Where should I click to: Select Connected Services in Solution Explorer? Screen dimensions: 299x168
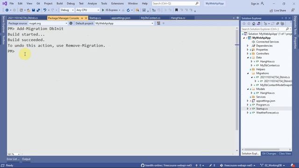[x=267, y=42]
